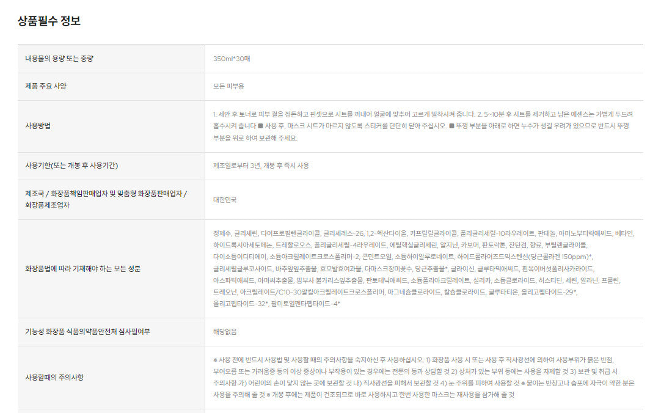Click the '해당없음' review status value
This screenshot has width=661, height=413.
pos(225,332)
